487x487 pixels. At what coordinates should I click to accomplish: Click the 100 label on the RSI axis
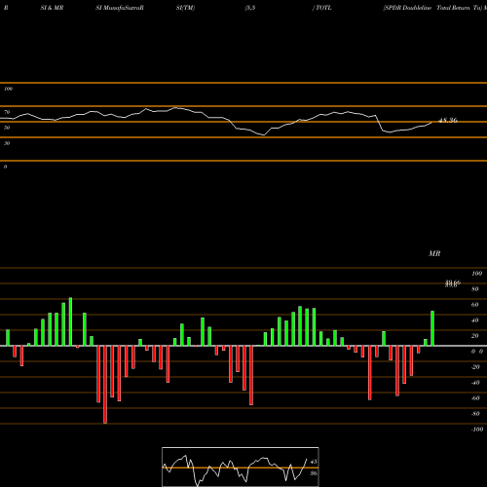coord(8,89)
